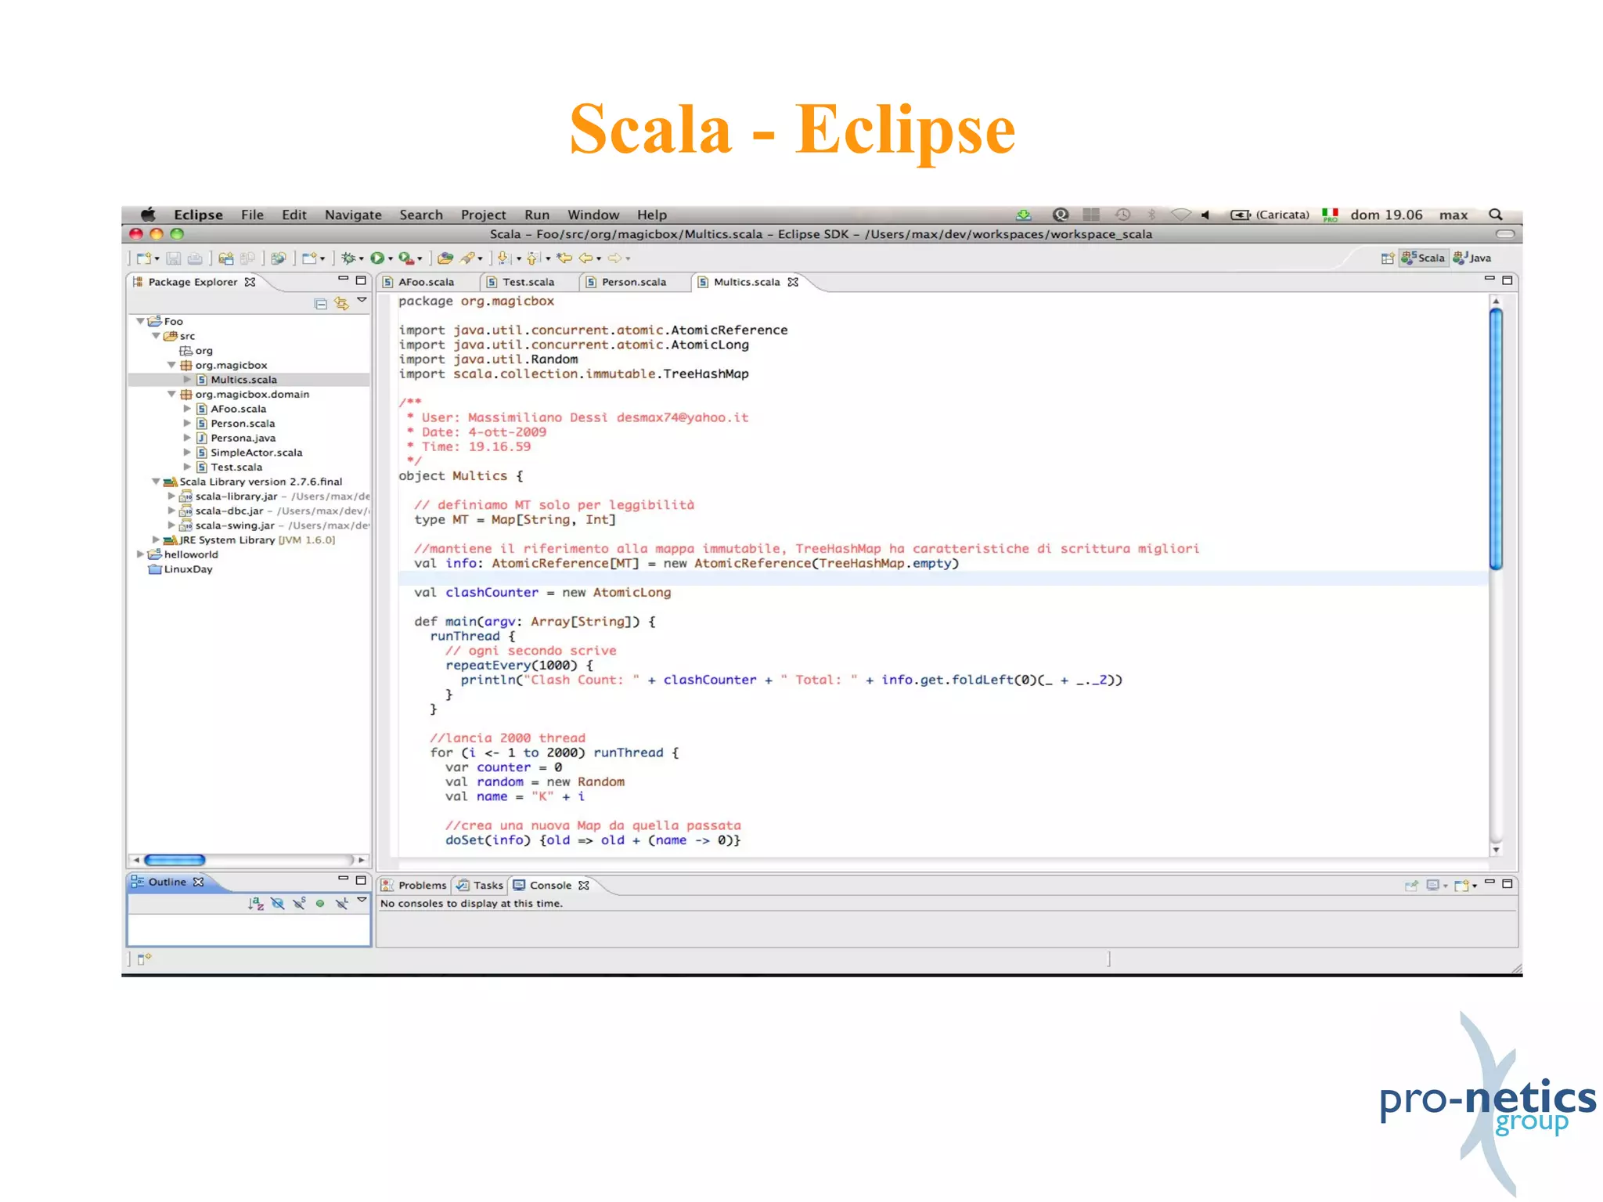Image resolution: width=1603 pixels, height=1202 pixels.
Task: Collapse the src folder node
Action: [x=156, y=336]
